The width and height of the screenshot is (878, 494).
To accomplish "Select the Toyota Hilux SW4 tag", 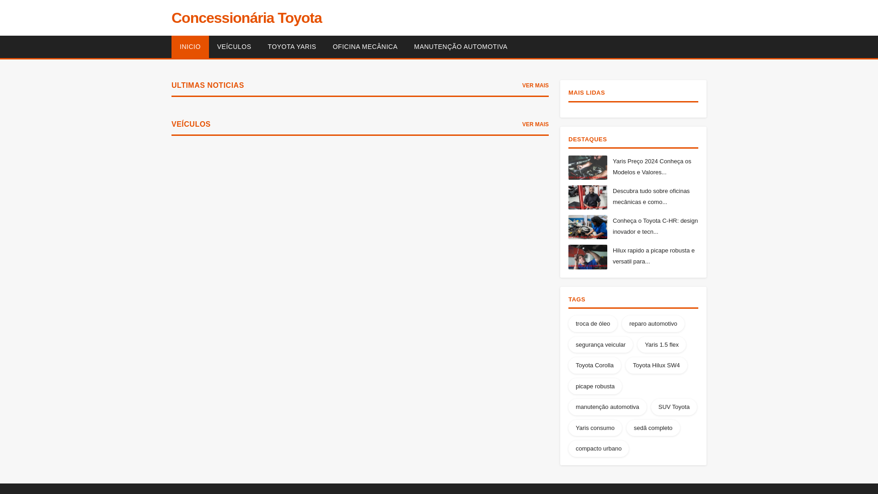I will [656, 365].
